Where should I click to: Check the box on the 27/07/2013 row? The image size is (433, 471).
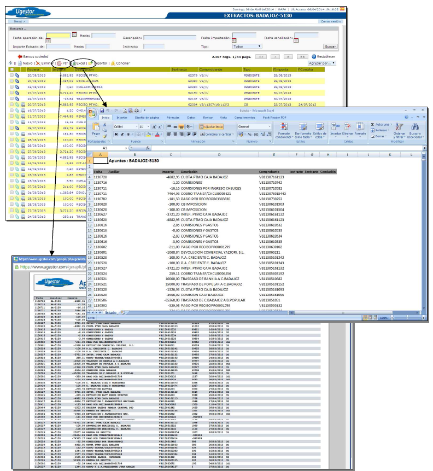[x=11, y=93]
